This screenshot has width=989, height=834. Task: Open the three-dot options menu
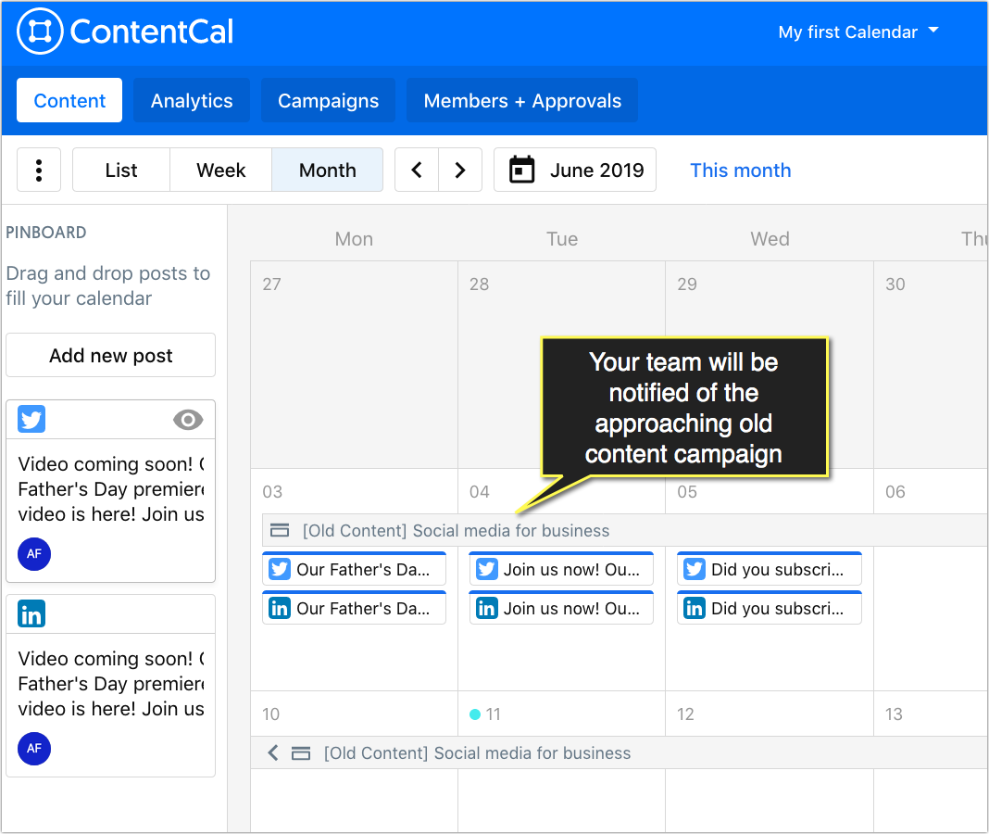39,171
